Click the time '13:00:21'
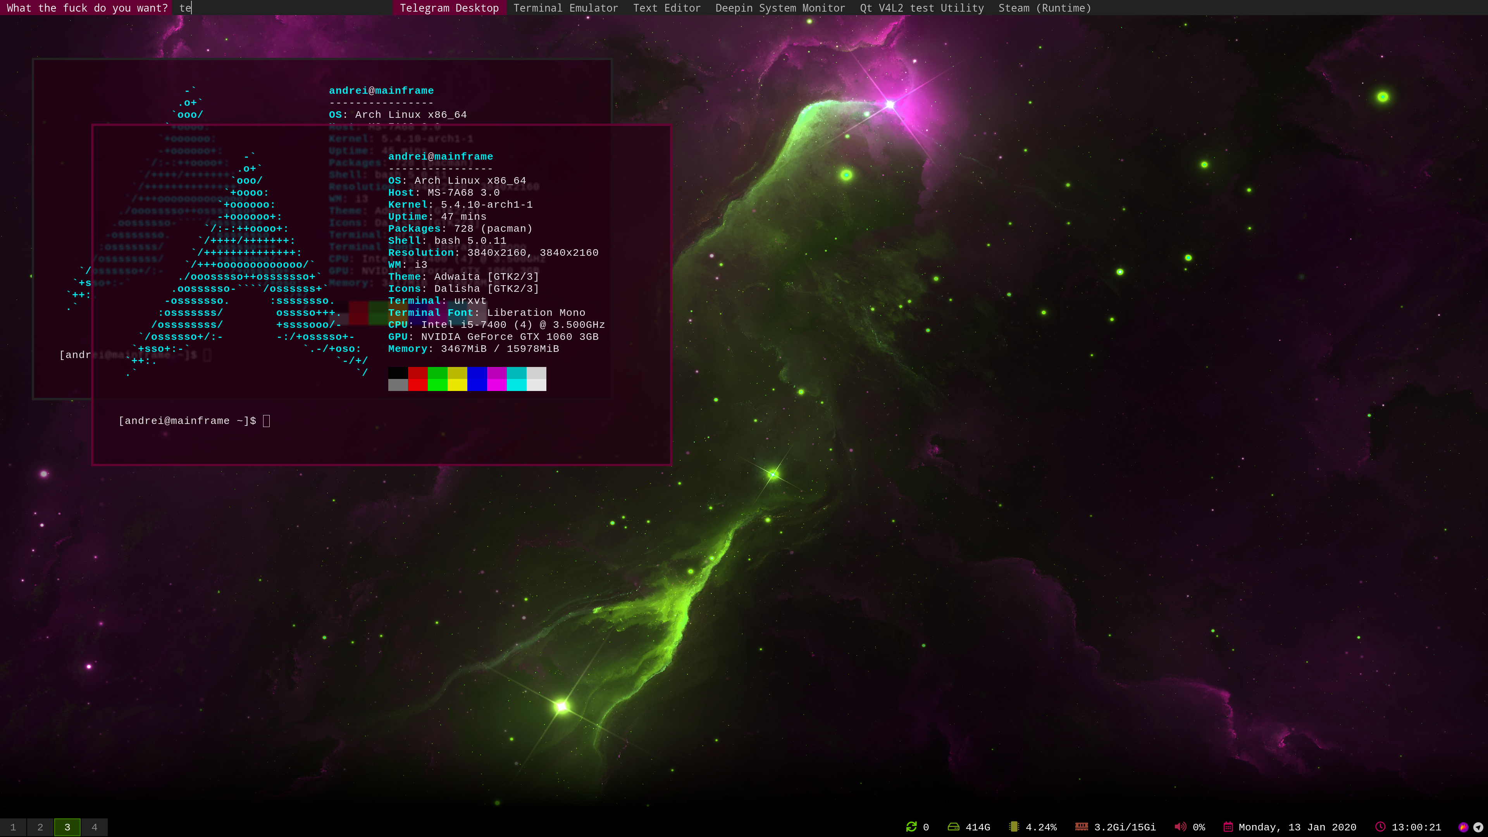The height and width of the screenshot is (837, 1488). tap(1416, 827)
